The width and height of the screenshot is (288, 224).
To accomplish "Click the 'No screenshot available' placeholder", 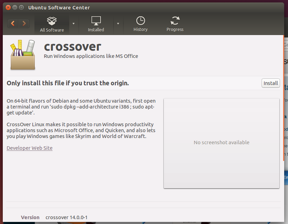I will tap(222, 143).
